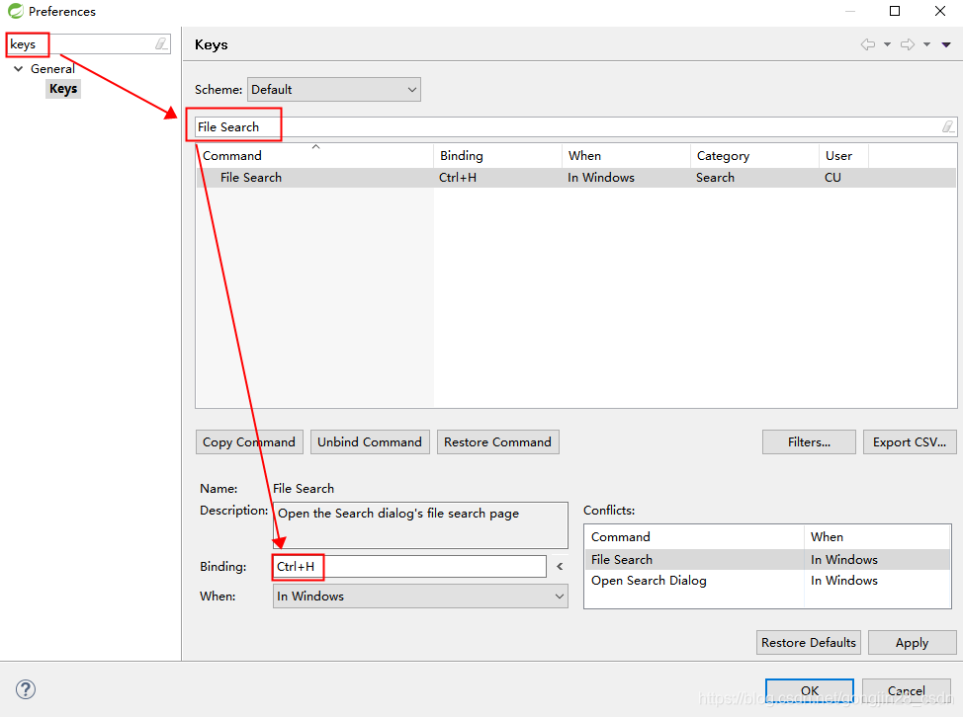Select the File Search command row

[576, 177]
